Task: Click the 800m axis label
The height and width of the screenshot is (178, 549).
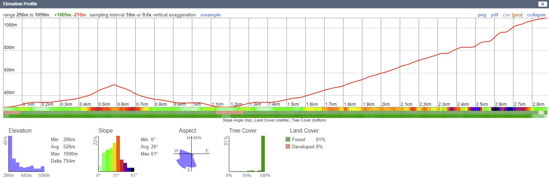Action: (x=9, y=48)
